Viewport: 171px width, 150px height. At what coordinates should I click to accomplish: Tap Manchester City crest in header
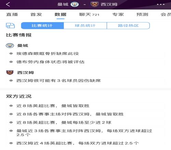[x=75, y=4]
